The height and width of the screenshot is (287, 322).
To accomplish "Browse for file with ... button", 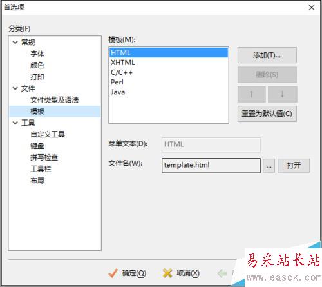I will point(269,166).
